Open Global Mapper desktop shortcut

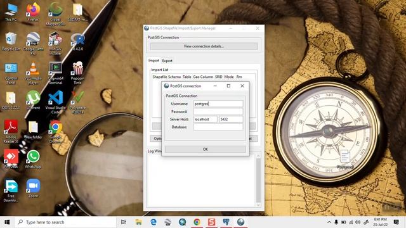55,14
